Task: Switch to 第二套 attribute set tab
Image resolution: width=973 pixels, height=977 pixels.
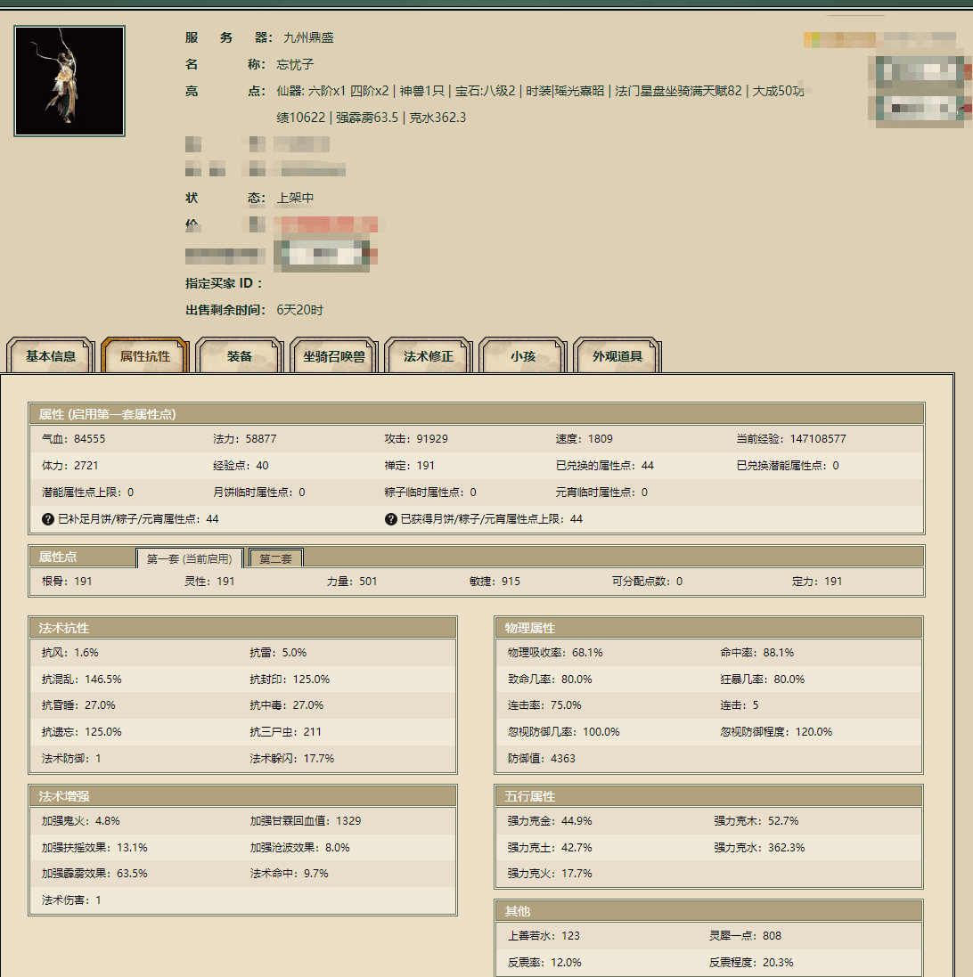Action: click(275, 558)
